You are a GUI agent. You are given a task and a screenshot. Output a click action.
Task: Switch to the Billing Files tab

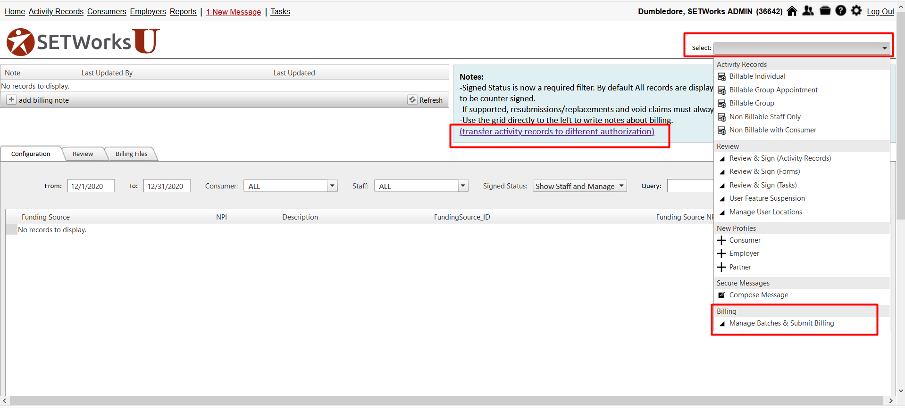point(132,154)
